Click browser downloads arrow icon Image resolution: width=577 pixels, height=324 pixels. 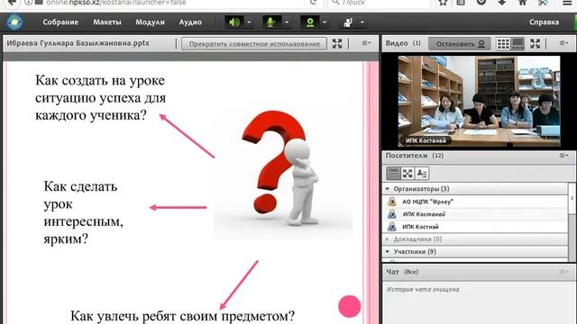pos(501,3)
